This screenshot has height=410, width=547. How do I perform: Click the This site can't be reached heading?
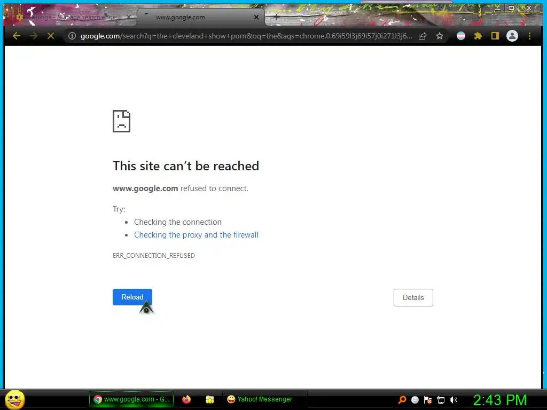186,166
